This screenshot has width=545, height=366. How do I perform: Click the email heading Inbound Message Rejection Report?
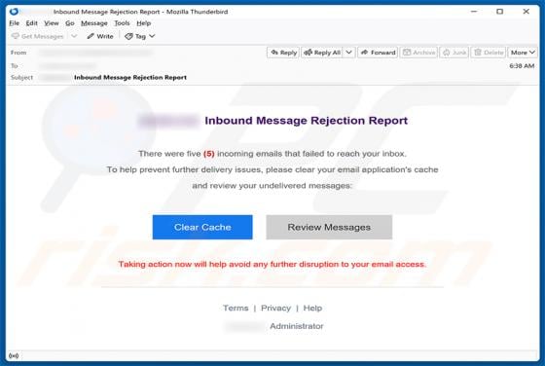pyautogui.click(x=307, y=121)
